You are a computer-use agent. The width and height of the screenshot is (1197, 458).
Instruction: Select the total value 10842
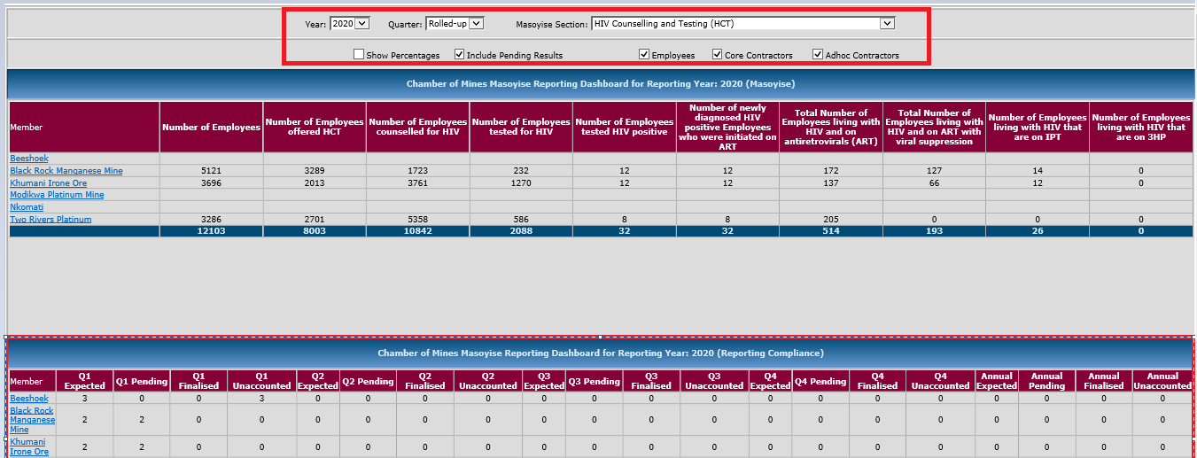(x=418, y=231)
